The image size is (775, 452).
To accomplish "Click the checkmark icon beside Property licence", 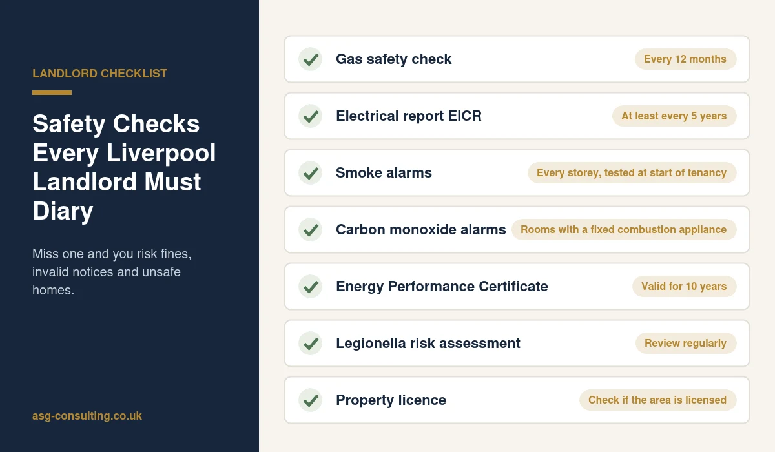I will 311,400.
